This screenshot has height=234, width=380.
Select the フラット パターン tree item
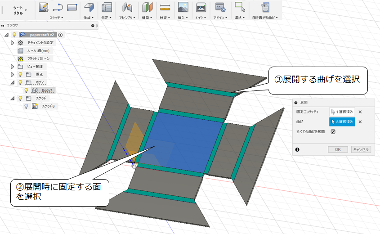pyautogui.click(x=38, y=58)
